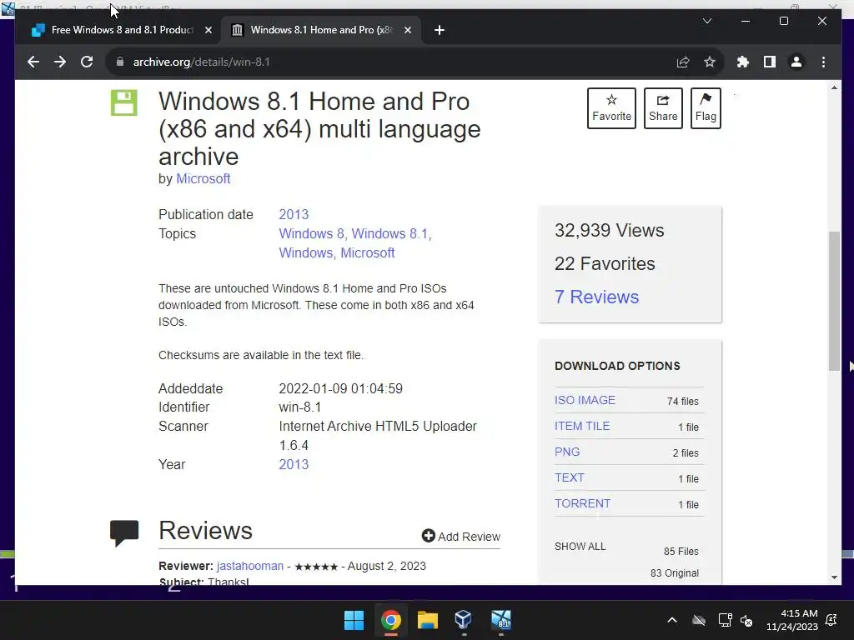Image resolution: width=854 pixels, height=640 pixels.
Task: Download the TORRENT file
Action: [x=582, y=503]
